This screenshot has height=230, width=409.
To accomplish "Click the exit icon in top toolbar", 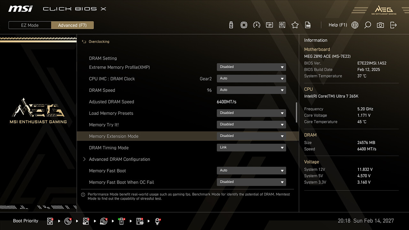I will 393,25.
